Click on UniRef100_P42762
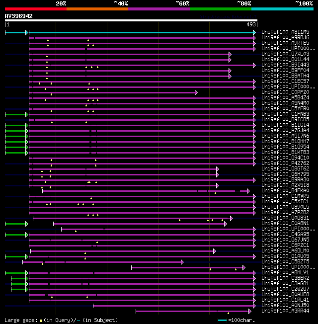This screenshot has height=324, width=318. [x=285, y=163]
